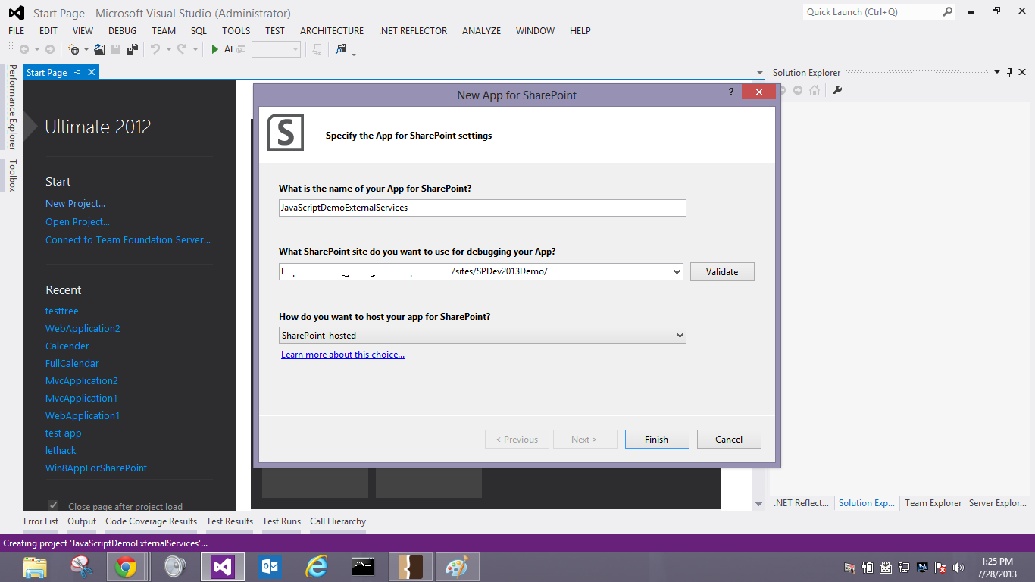Expand the Redo history dropdown arrow
The height and width of the screenshot is (582, 1035).
click(195, 49)
